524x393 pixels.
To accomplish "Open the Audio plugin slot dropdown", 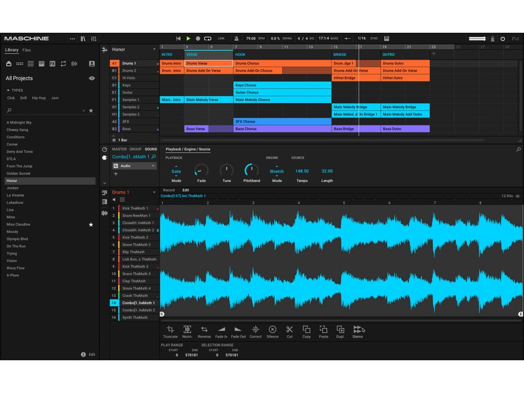I will click(135, 166).
